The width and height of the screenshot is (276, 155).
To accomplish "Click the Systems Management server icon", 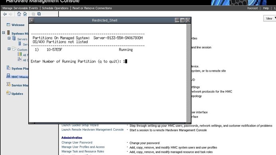I will (x=8, y=33).
